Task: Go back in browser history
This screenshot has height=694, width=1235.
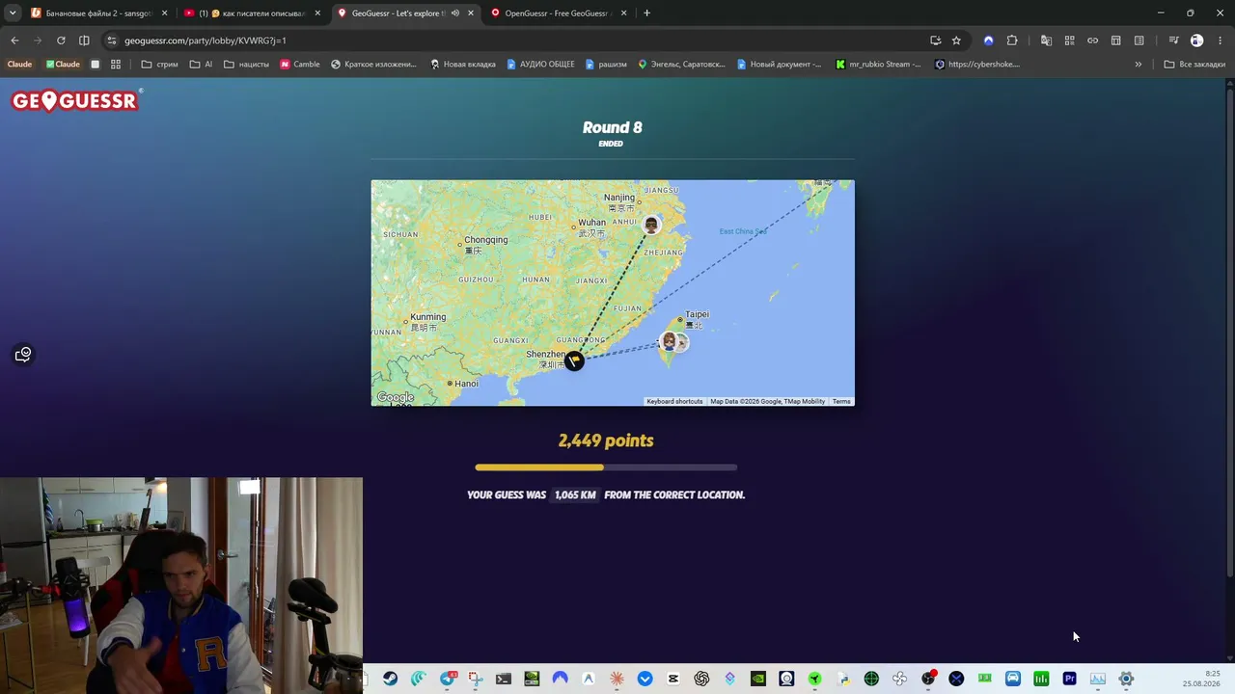Action: (x=14, y=40)
